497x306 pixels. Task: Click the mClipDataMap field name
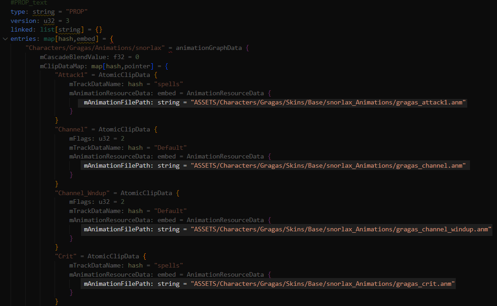tap(62, 66)
